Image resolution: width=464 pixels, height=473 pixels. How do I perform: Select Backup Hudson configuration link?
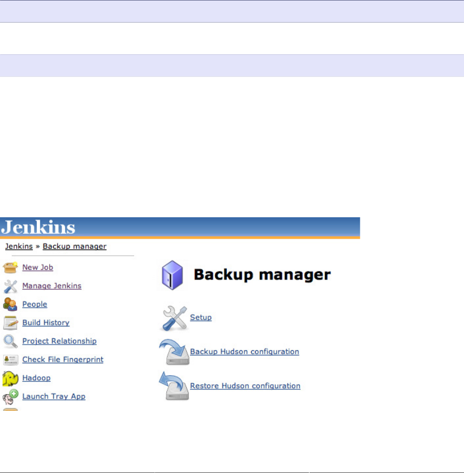(x=244, y=351)
